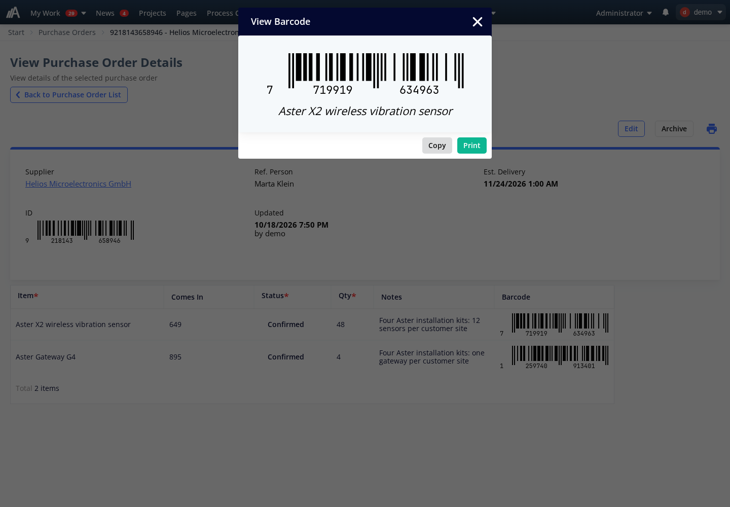Click the Edit button
Screen dimensions: 730x507
point(631,129)
